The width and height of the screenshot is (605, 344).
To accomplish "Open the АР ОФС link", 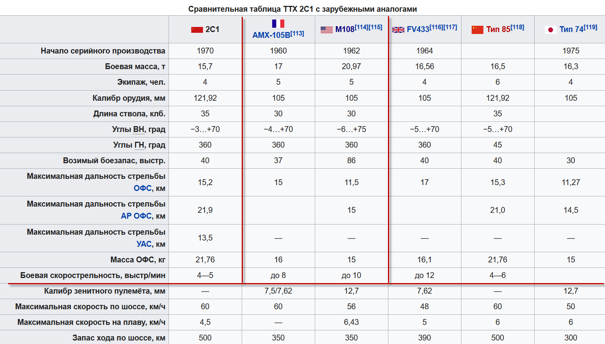I will click(x=136, y=216).
